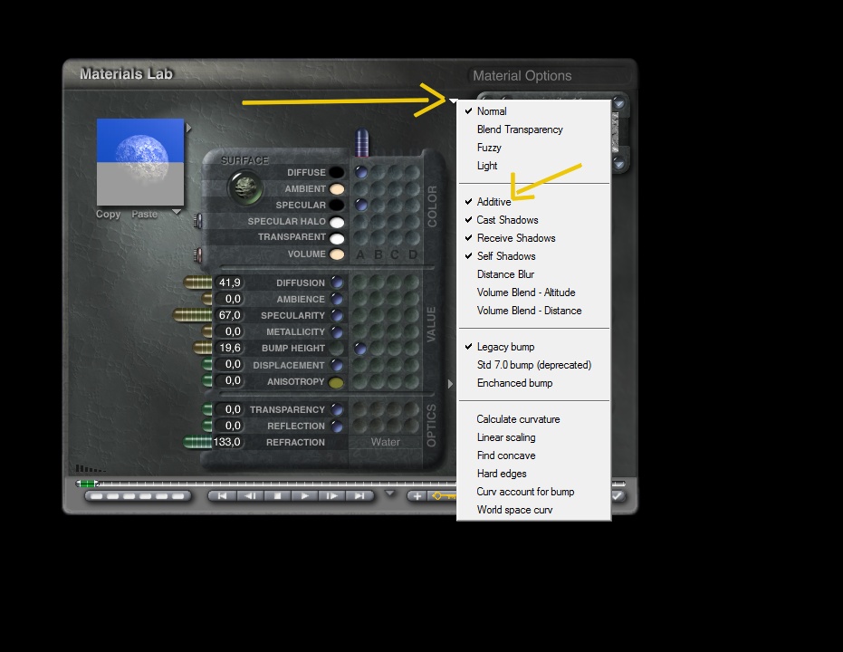The width and height of the screenshot is (843, 652).
Task: Step to the next frame
Action: click(332, 496)
